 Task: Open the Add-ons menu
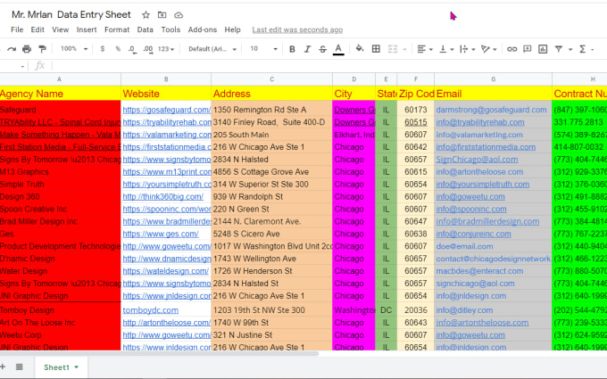pyautogui.click(x=202, y=29)
